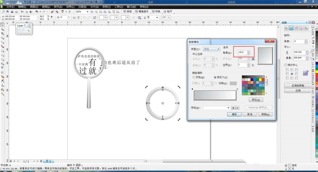Image resolution: width=318 pixels, height=172 pixels.
Task: Open the 效果 menu
Action: (x=70, y=7)
